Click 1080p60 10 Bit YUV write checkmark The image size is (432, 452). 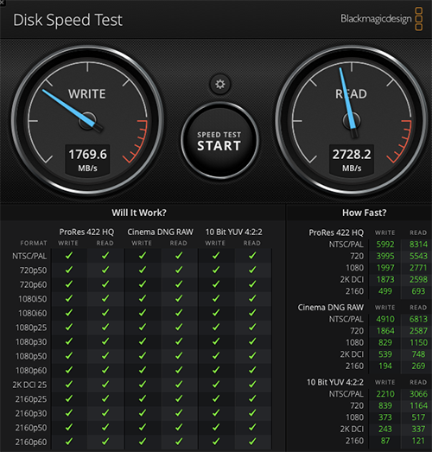pos(216,370)
